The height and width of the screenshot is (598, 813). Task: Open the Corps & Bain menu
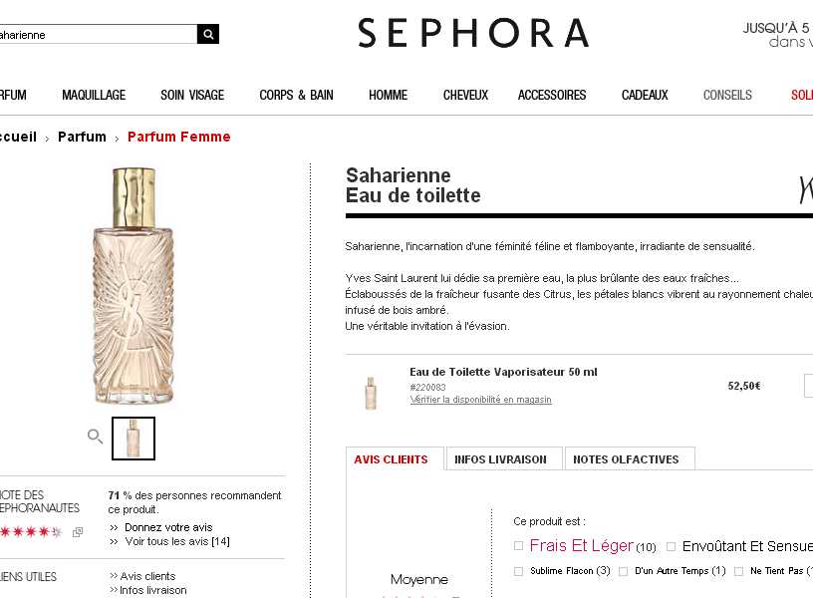pos(296,95)
